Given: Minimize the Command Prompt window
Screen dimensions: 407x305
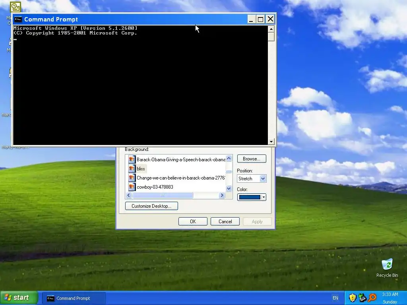Looking at the screenshot, I should pyautogui.click(x=251, y=19).
